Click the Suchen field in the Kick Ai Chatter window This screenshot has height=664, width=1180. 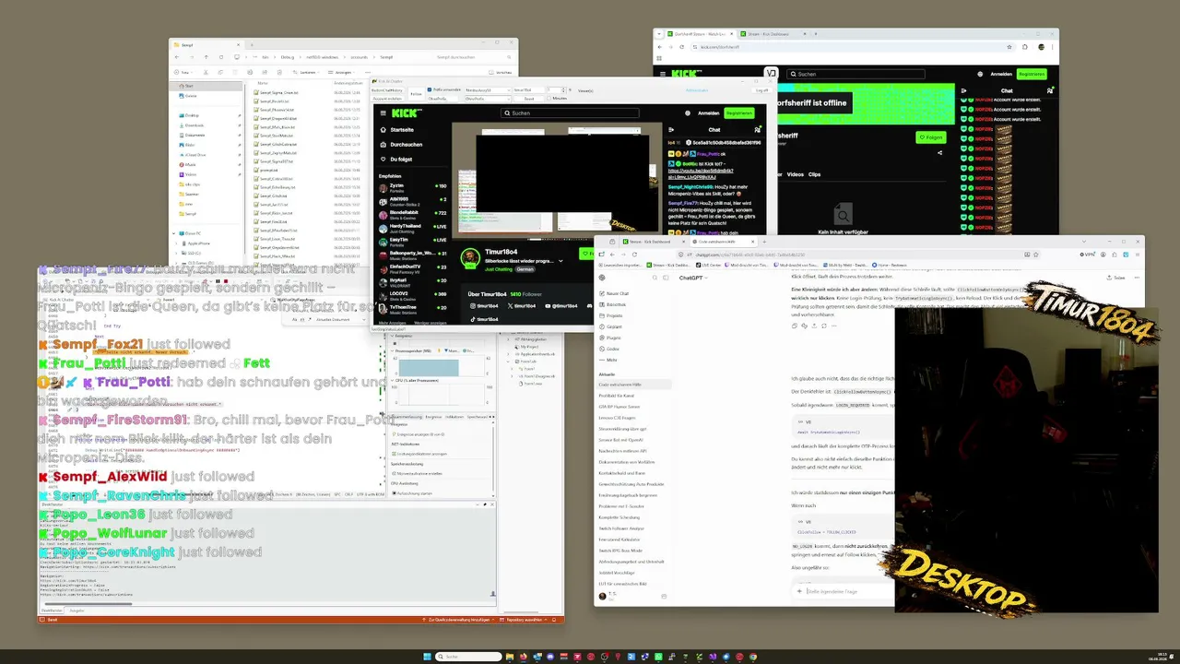pos(570,113)
